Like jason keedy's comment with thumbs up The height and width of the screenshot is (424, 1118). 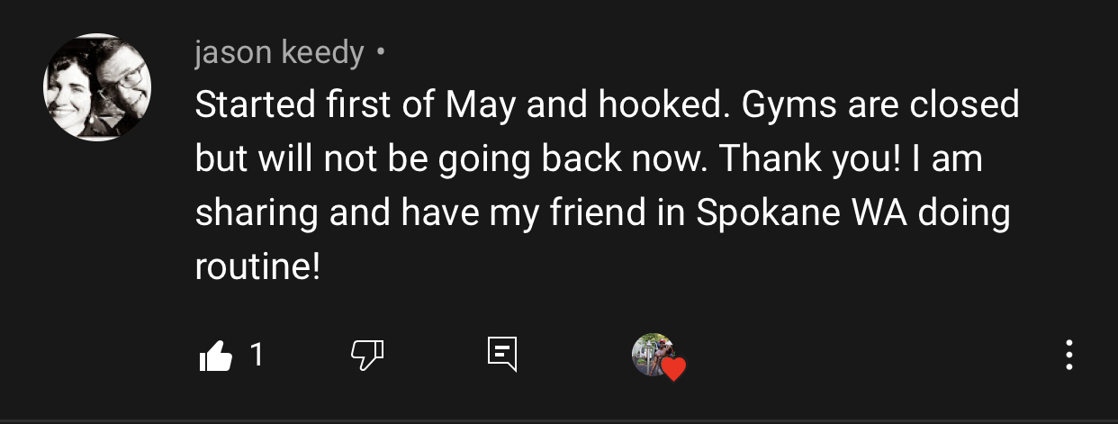[x=215, y=356]
